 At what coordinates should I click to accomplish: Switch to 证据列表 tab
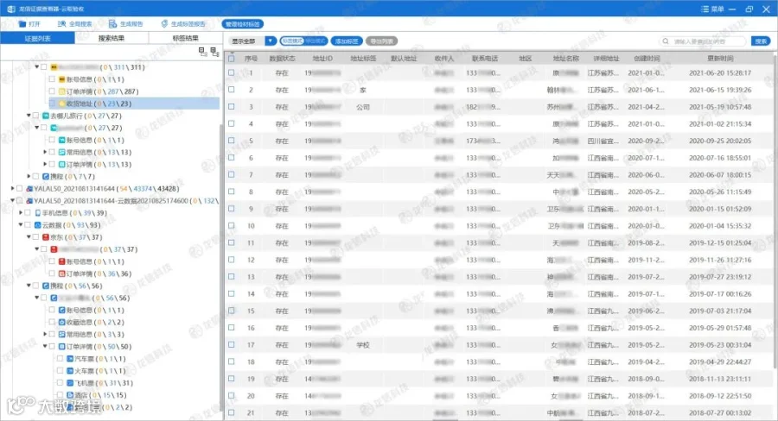[38, 38]
